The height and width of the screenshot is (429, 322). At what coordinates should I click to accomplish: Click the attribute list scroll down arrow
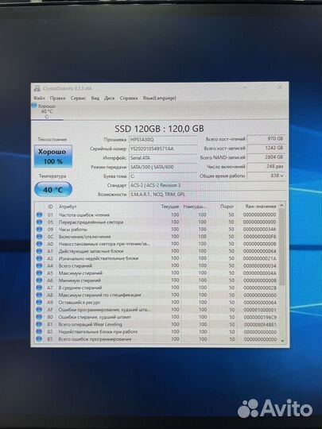tap(282, 341)
